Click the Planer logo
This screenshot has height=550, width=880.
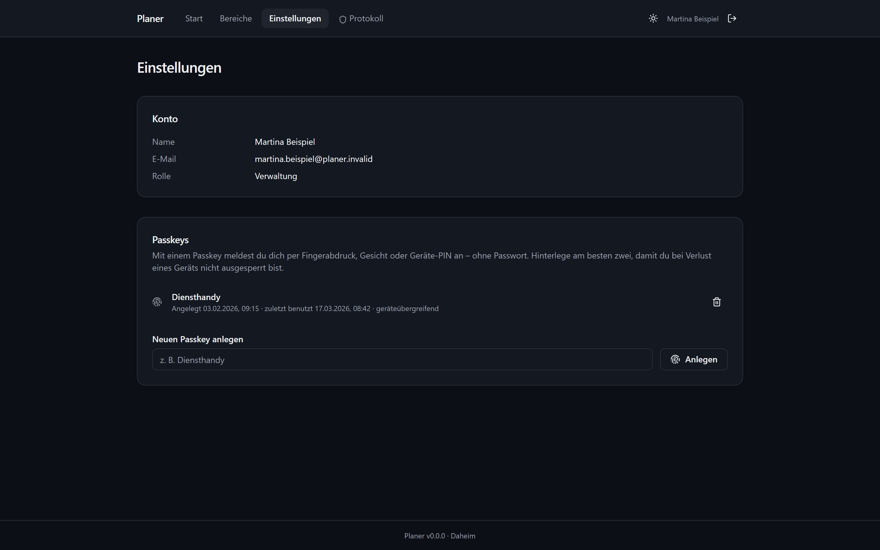[150, 19]
